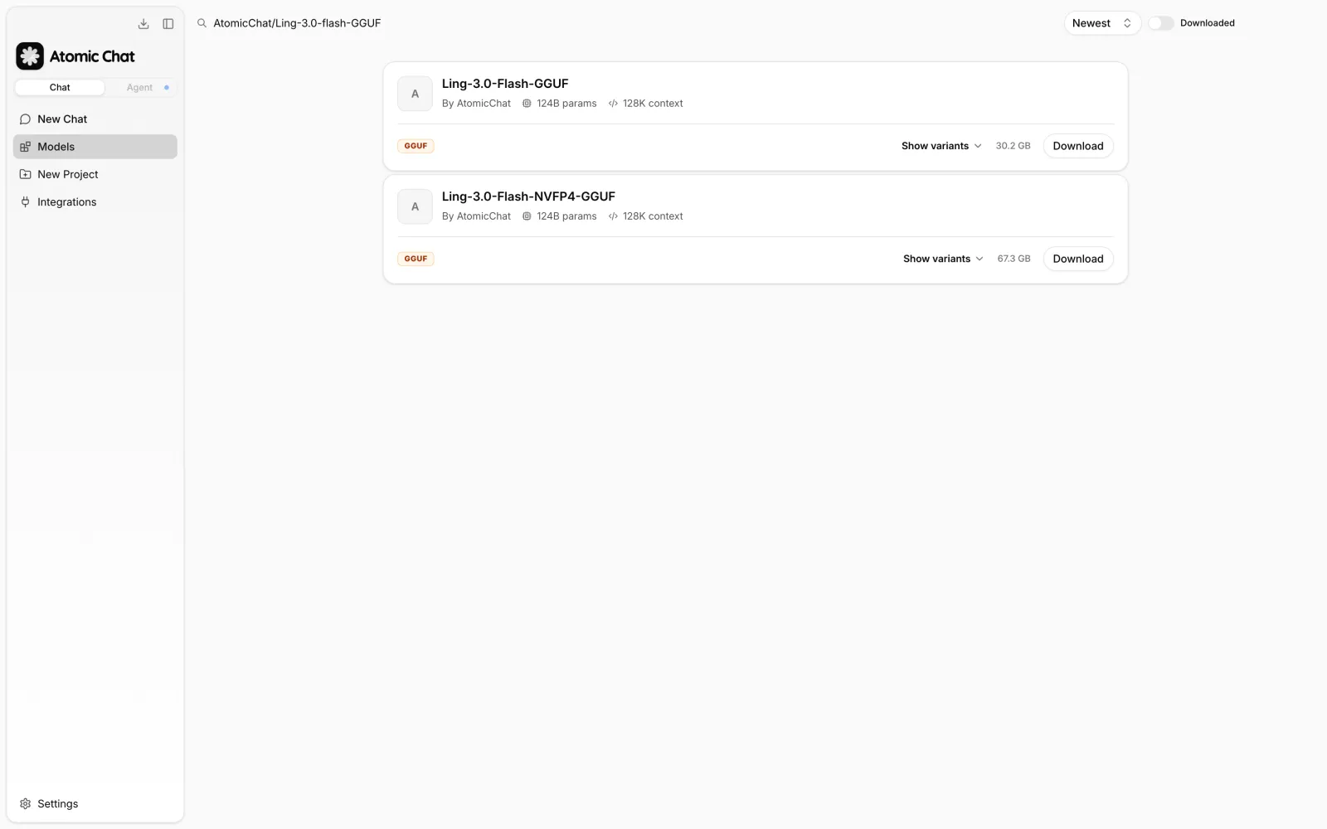The height and width of the screenshot is (829, 1327).
Task: Click the New Chat bubble icon
Action: point(26,119)
